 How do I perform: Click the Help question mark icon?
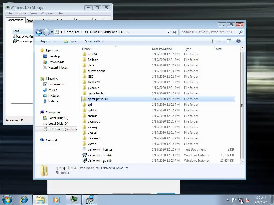click(238, 41)
